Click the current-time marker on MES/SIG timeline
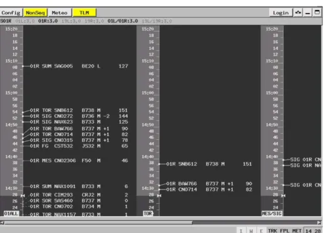 (x=283, y=196)
